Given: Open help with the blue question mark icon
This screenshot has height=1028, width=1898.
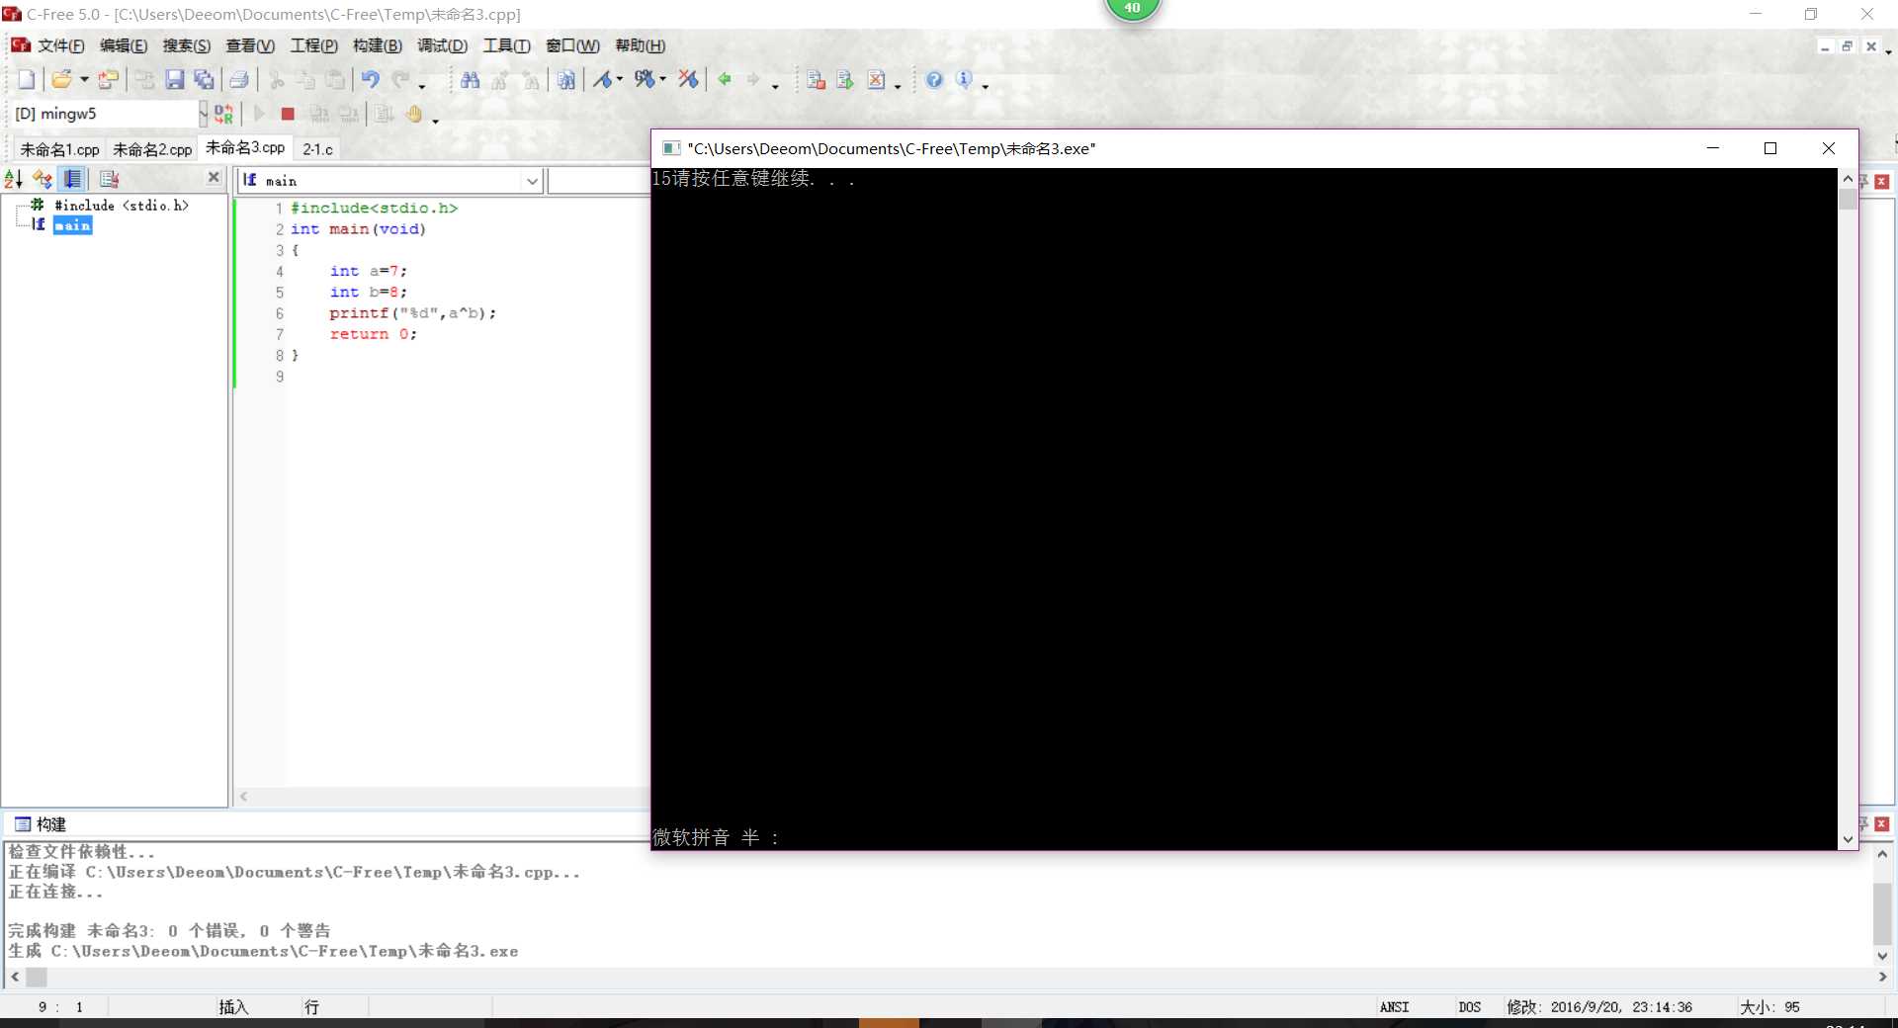Looking at the screenshot, I should click(x=934, y=80).
